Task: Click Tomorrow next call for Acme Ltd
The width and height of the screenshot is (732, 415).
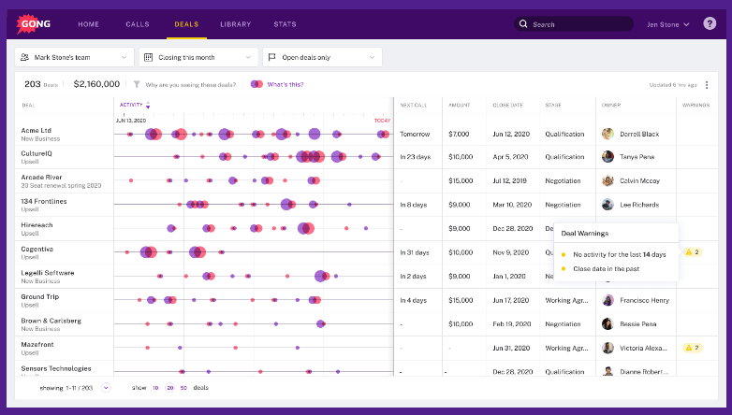Action: point(415,134)
